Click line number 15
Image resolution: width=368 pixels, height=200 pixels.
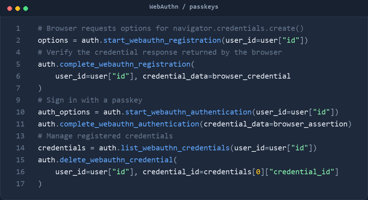pos(20,160)
